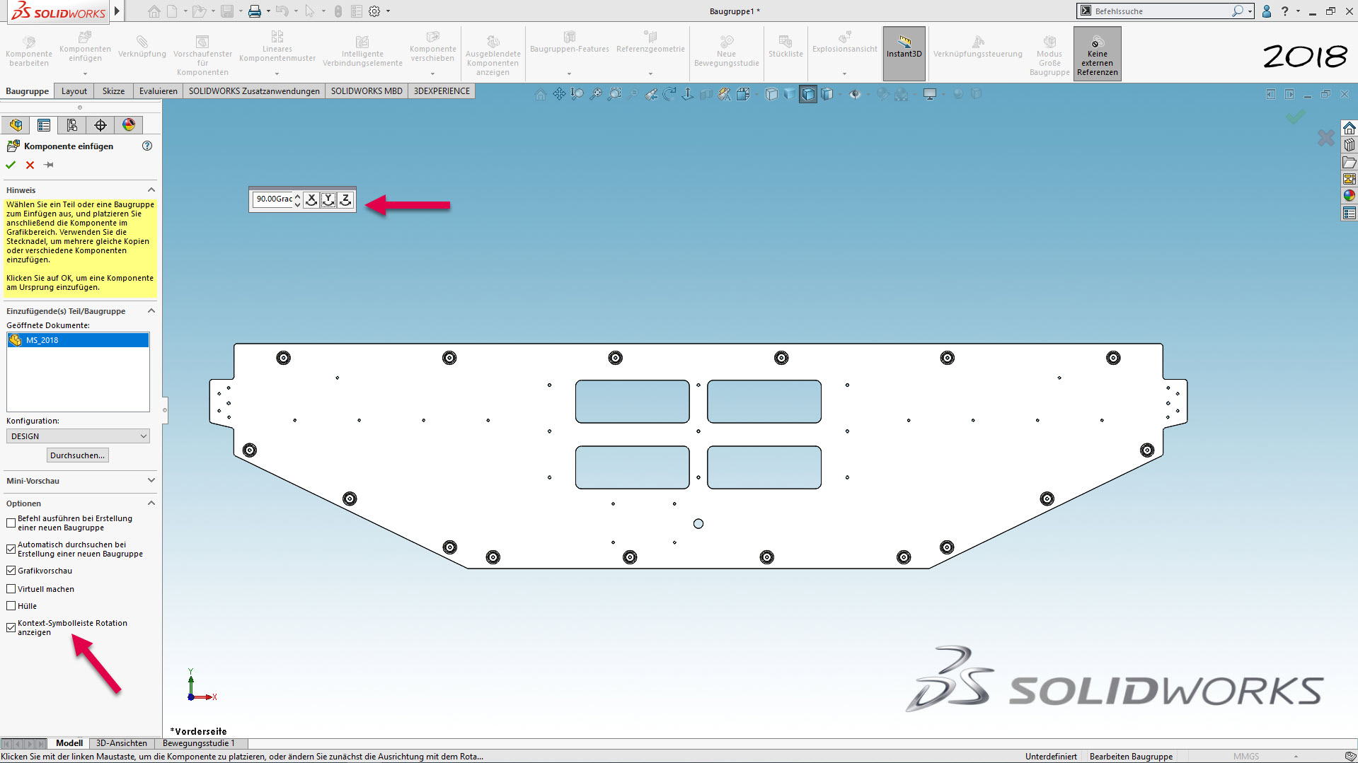Open the DimXpertManager crosshair tab

click(x=100, y=125)
